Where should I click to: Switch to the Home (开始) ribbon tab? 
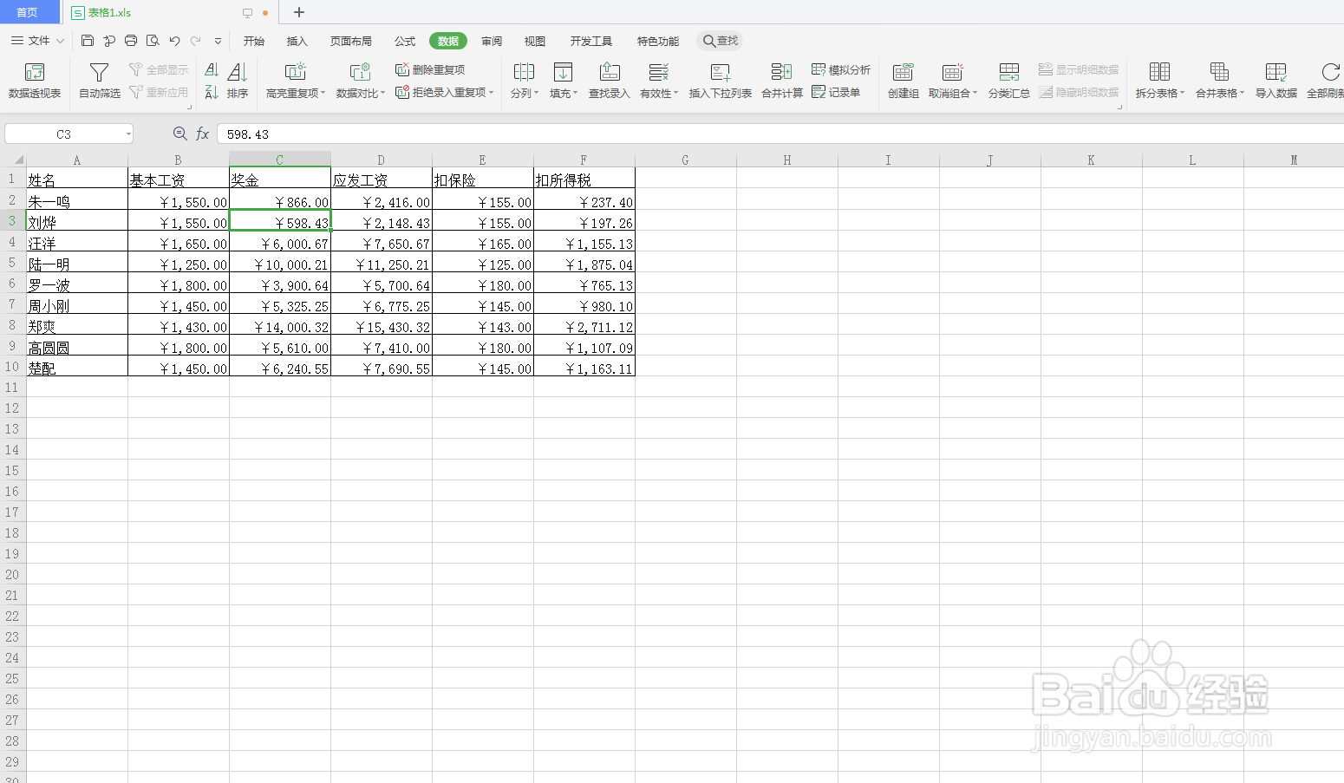pyautogui.click(x=254, y=41)
